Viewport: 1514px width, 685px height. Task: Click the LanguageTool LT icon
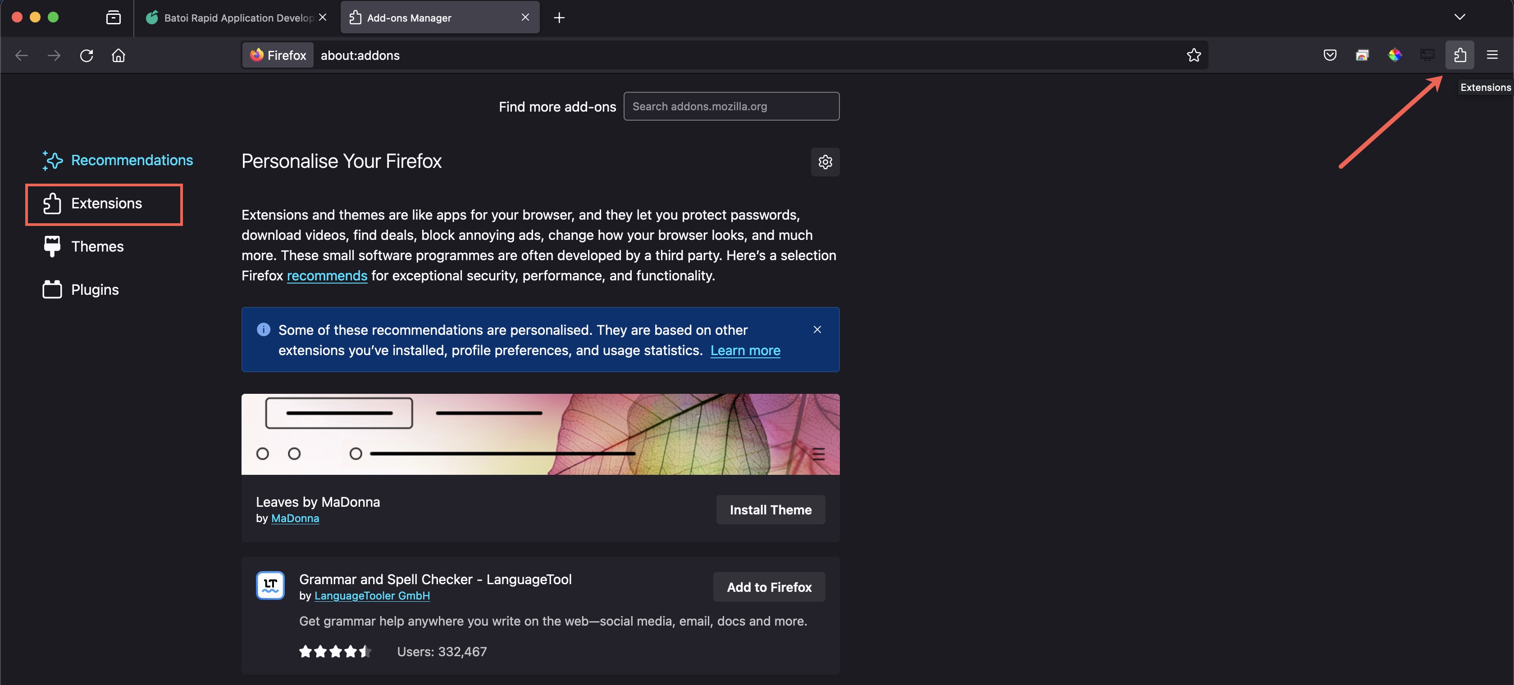pyautogui.click(x=270, y=586)
